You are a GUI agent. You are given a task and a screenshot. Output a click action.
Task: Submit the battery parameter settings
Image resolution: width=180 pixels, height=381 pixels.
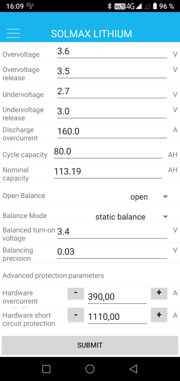(x=90, y=345)
